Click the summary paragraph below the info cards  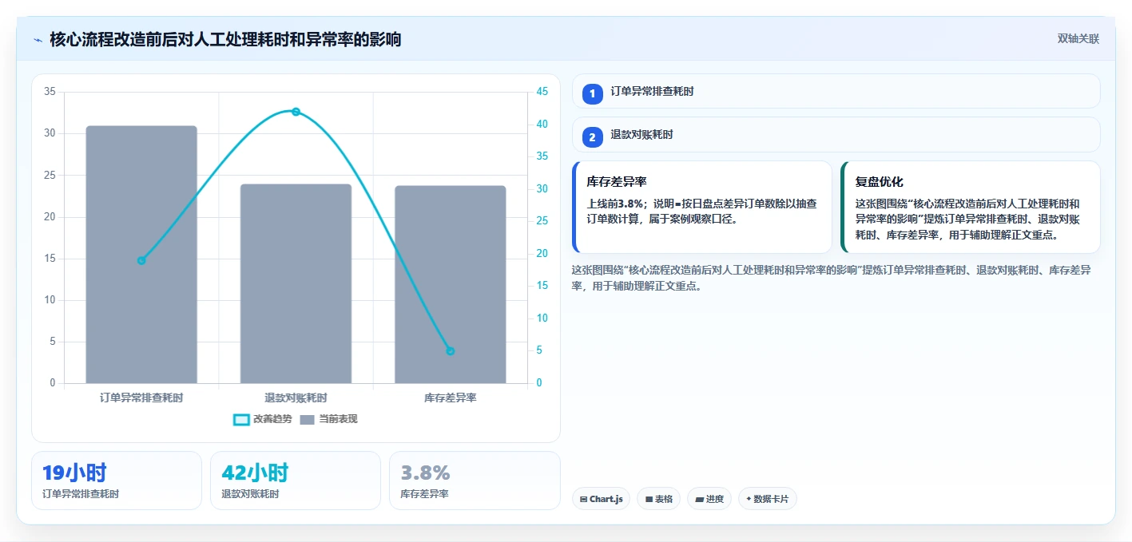pyautogui.click(x=832, y=278)
